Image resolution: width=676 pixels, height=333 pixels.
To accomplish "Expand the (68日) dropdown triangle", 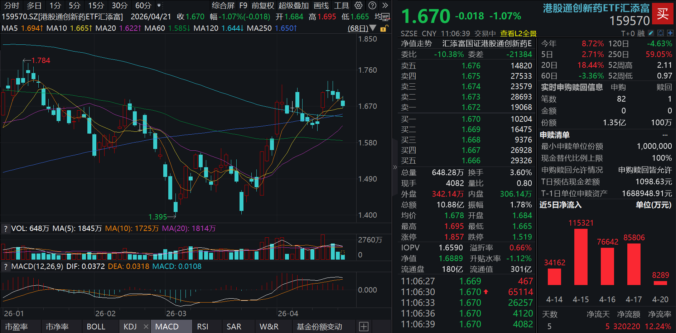I will point(372,28).
